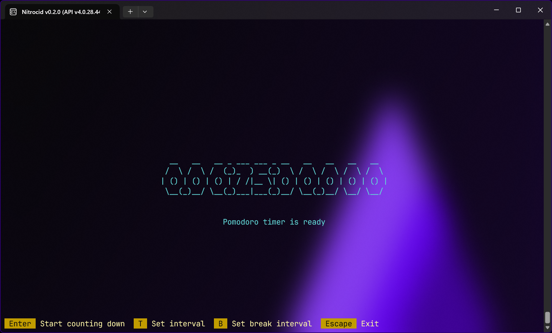Click the terminal icon in the Nitrocid tab
The width and height of the screenshot is (552, 333).
[x=13, y=12]
